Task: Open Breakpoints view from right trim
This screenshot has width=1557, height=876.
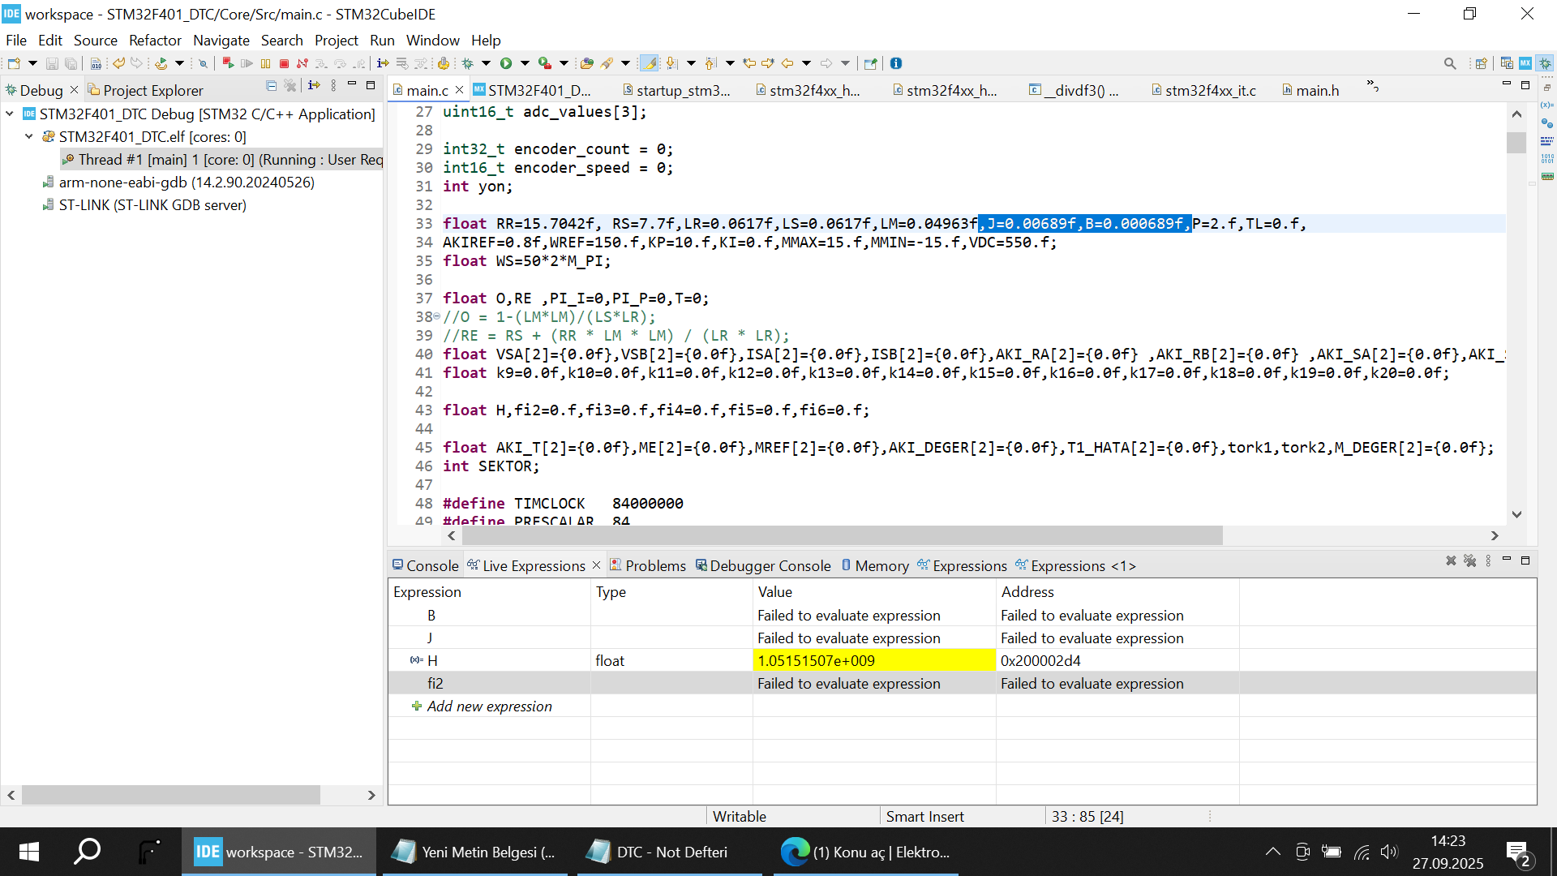Action: 1546,123
